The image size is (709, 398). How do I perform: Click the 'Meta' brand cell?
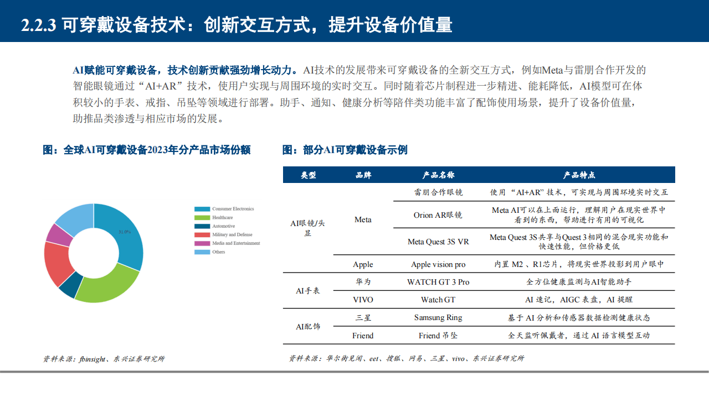[x=363, y=220]
